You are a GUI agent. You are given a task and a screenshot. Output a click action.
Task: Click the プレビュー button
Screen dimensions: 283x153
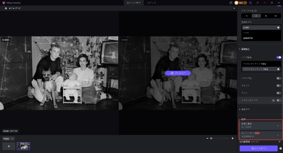[178, 73]
